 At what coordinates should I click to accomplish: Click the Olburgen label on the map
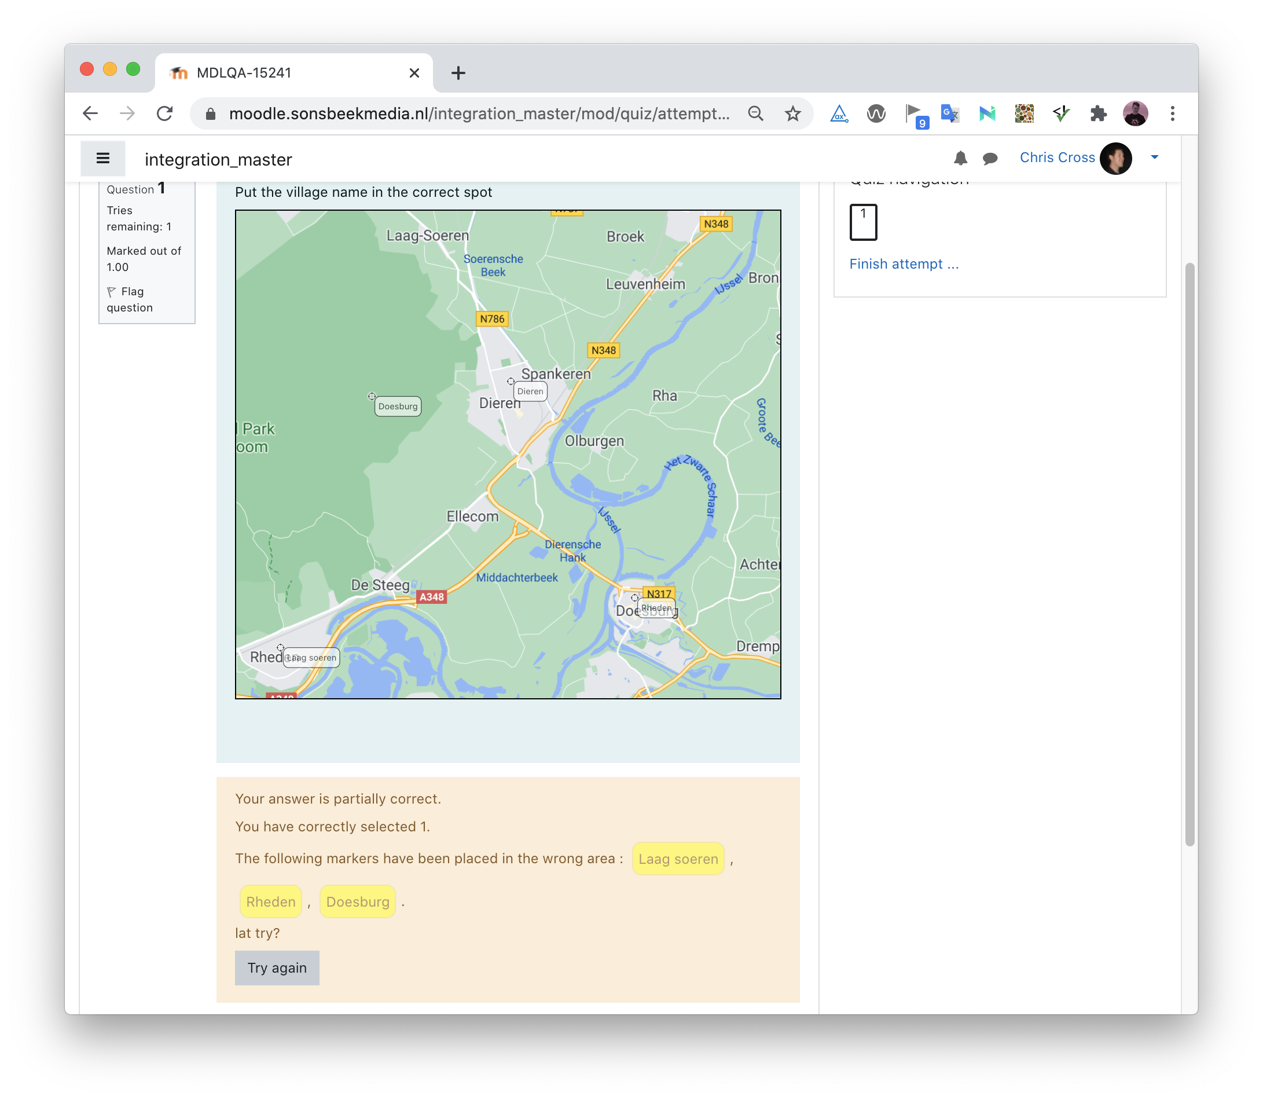pyautogui.click(x=594, y=441)
